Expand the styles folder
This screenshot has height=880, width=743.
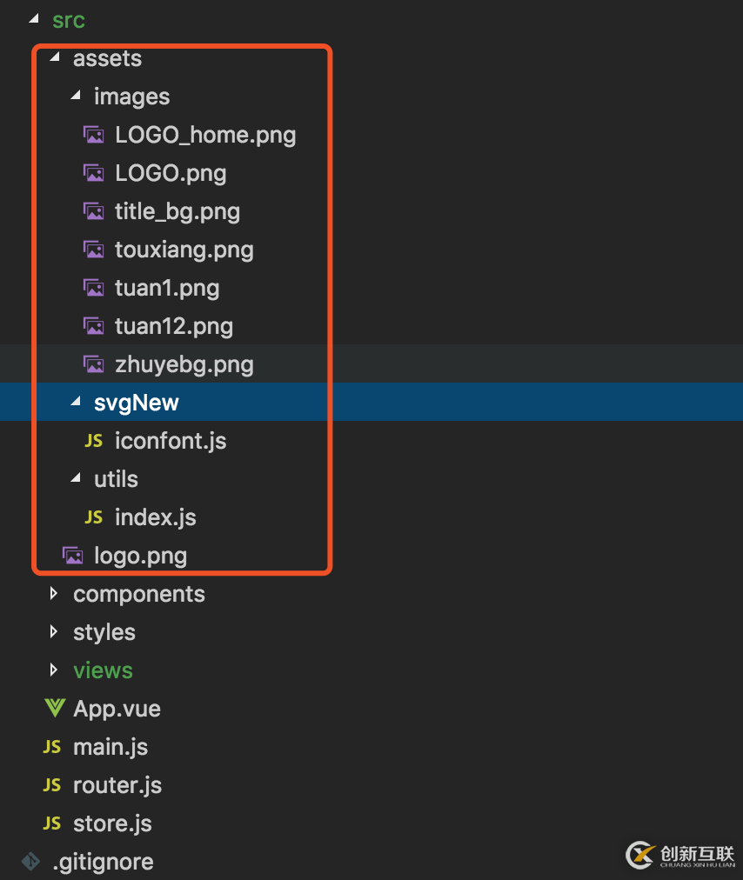click(x=54, y=631)
